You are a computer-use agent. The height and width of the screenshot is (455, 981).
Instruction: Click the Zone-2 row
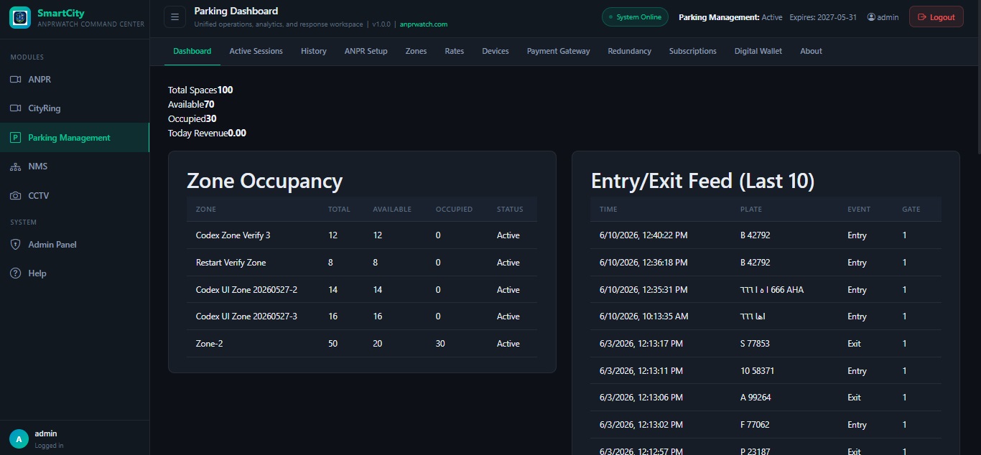tap(362, 344)
